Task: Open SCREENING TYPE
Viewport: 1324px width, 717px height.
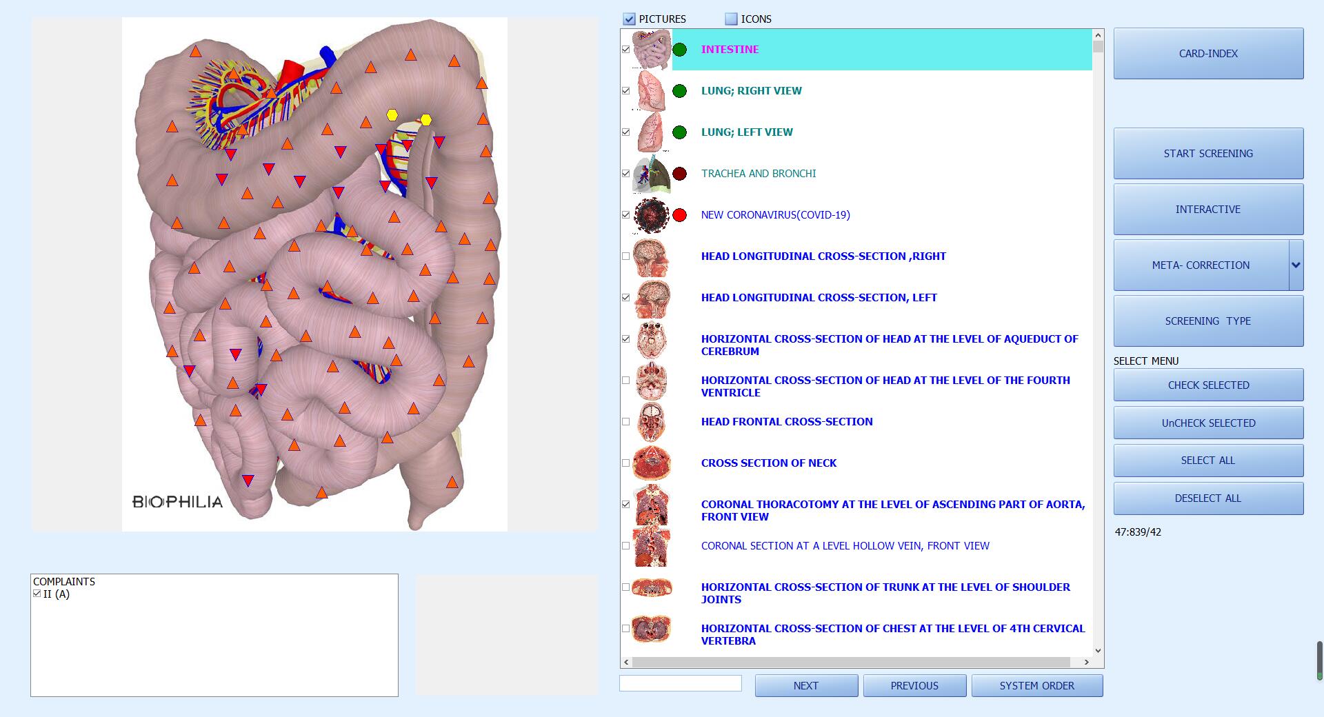Action: tap(1208, 321)
